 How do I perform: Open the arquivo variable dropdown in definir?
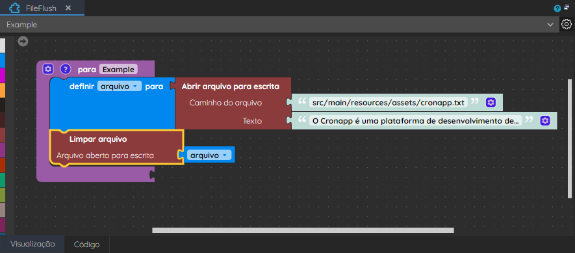click(x=119, y=87)
